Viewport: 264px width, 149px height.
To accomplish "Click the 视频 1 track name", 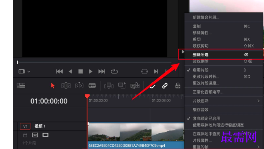I will pos(40,126).
